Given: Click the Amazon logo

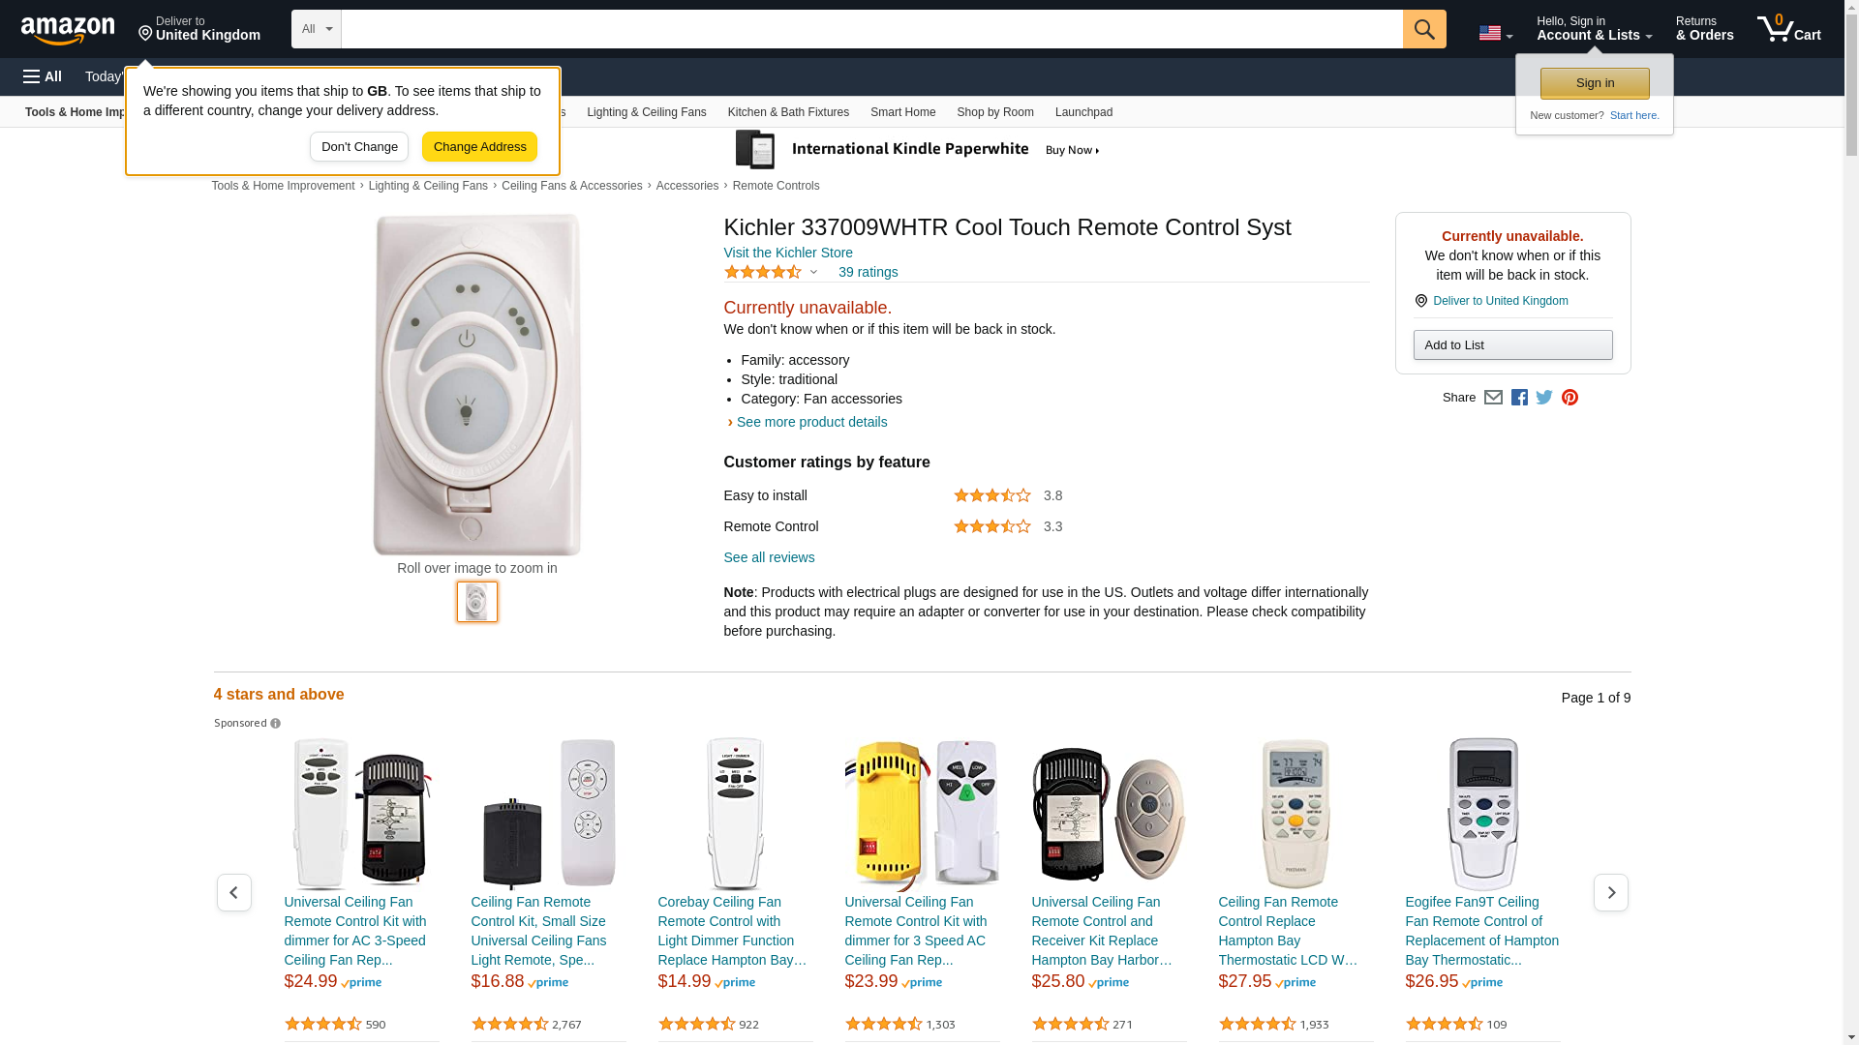Looking at the screenshot, I should tap(68, 30).
